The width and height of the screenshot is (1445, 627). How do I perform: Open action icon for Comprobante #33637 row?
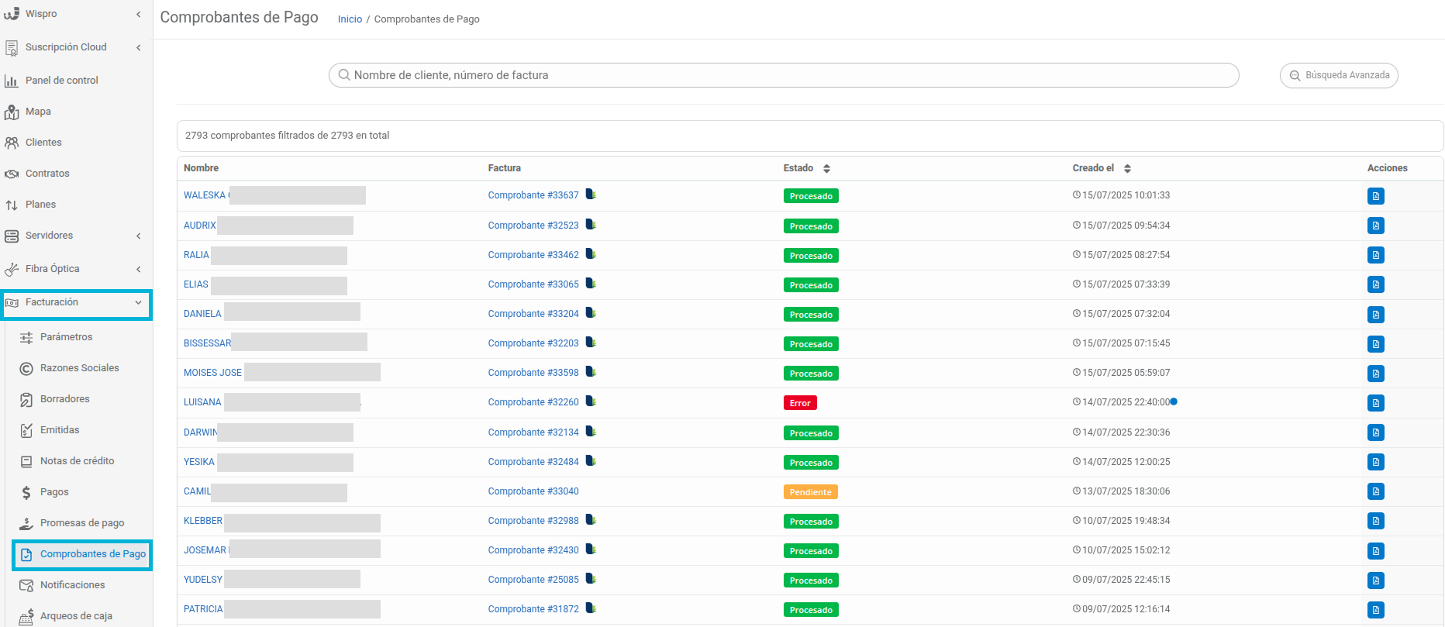point(1375,196)
